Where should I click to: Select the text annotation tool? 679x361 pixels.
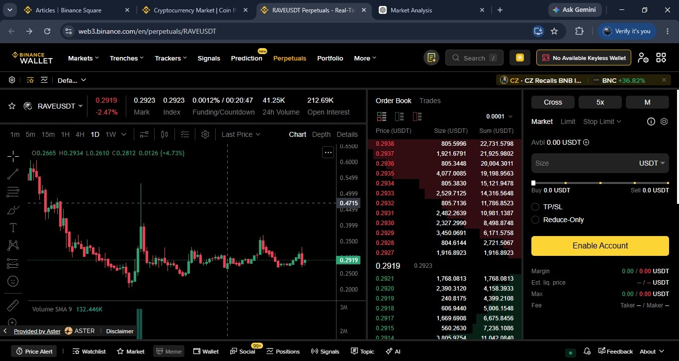(x=13, y=228)
